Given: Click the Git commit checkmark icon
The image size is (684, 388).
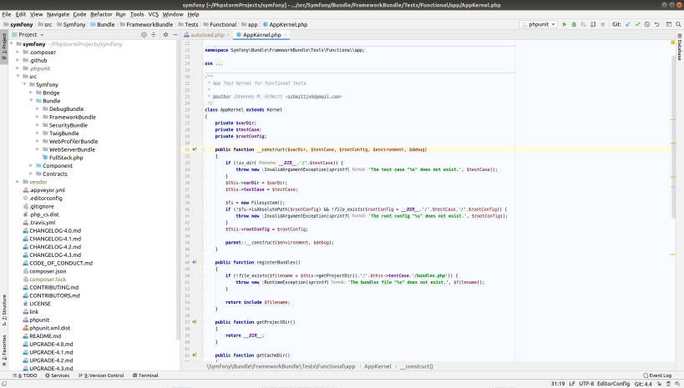Looking at the screenshot, I should click(x=636, y=24).
